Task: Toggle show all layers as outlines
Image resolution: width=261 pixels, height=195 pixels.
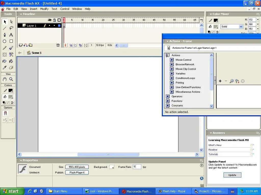Action: tap(59, 20)
